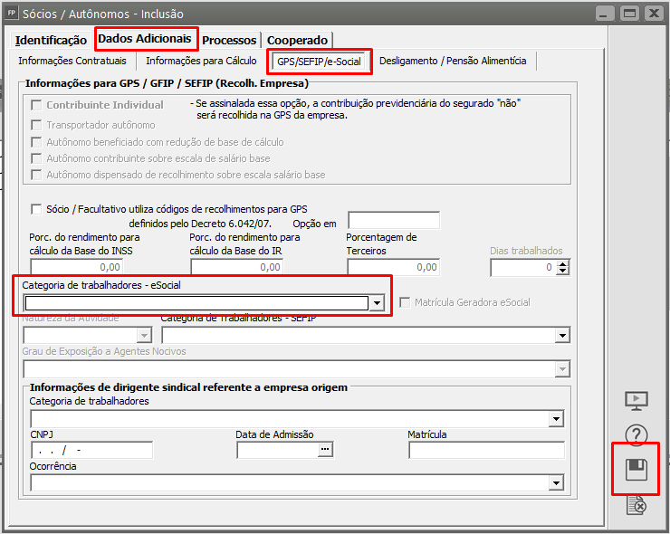
Task: Click the FP application icon in title bar
Action: [12, 14]
